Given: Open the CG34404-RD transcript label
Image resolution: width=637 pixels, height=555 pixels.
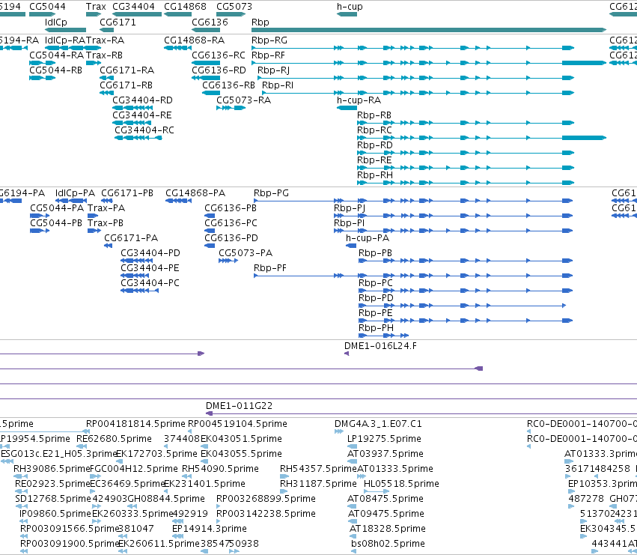Looking at the screenshot, I should (x=142, y=100).
